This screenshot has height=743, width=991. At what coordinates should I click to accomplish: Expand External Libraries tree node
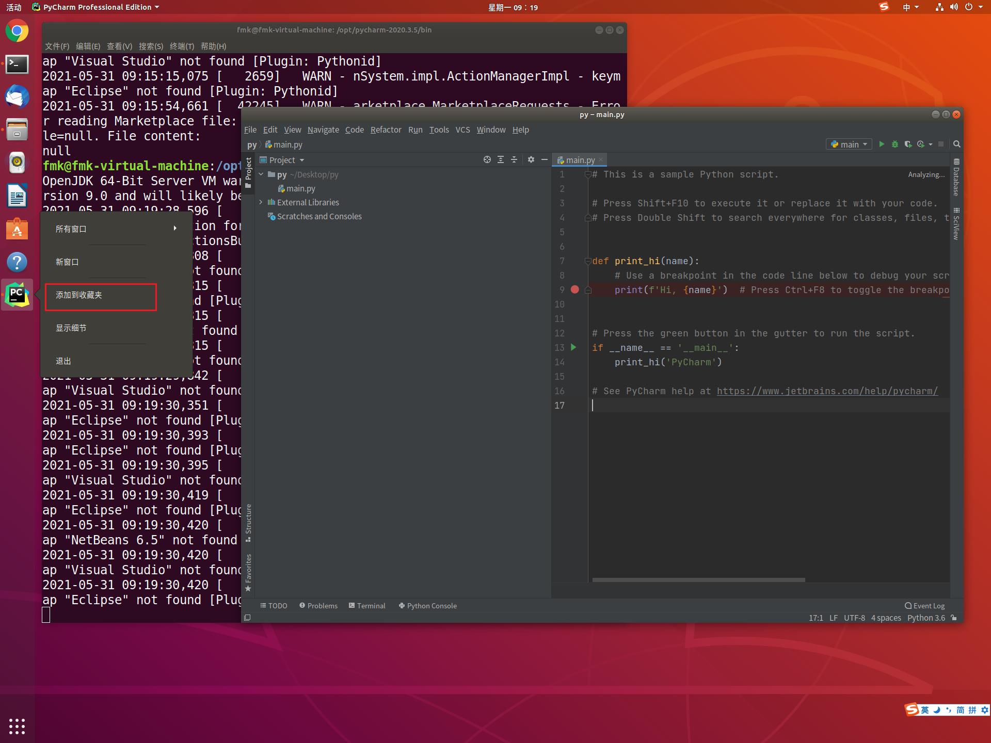[x=261, y=202]
